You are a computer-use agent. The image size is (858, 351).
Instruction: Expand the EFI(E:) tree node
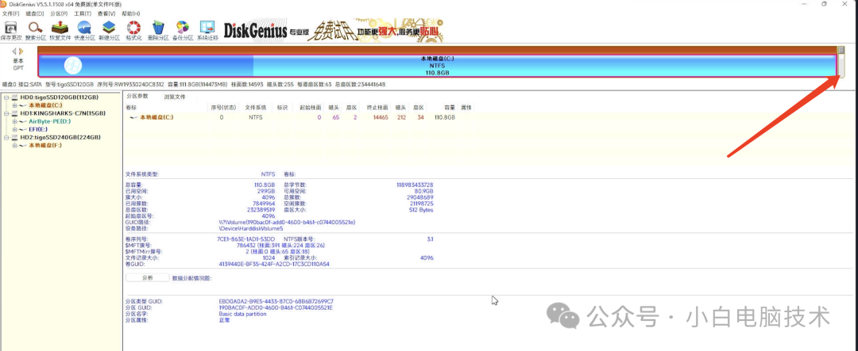coord(15,129)
